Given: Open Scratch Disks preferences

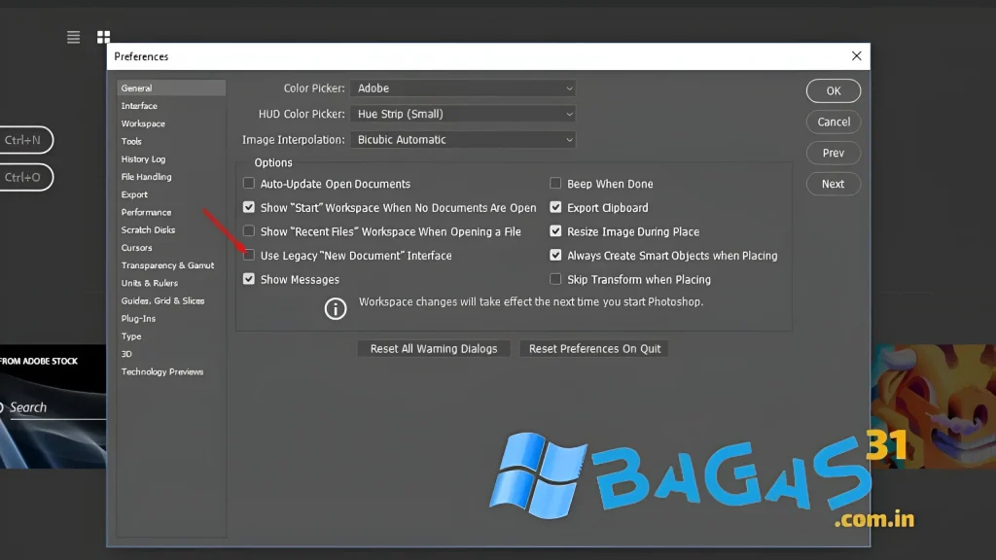Looking at the screenshot, I should coord(148,229).
